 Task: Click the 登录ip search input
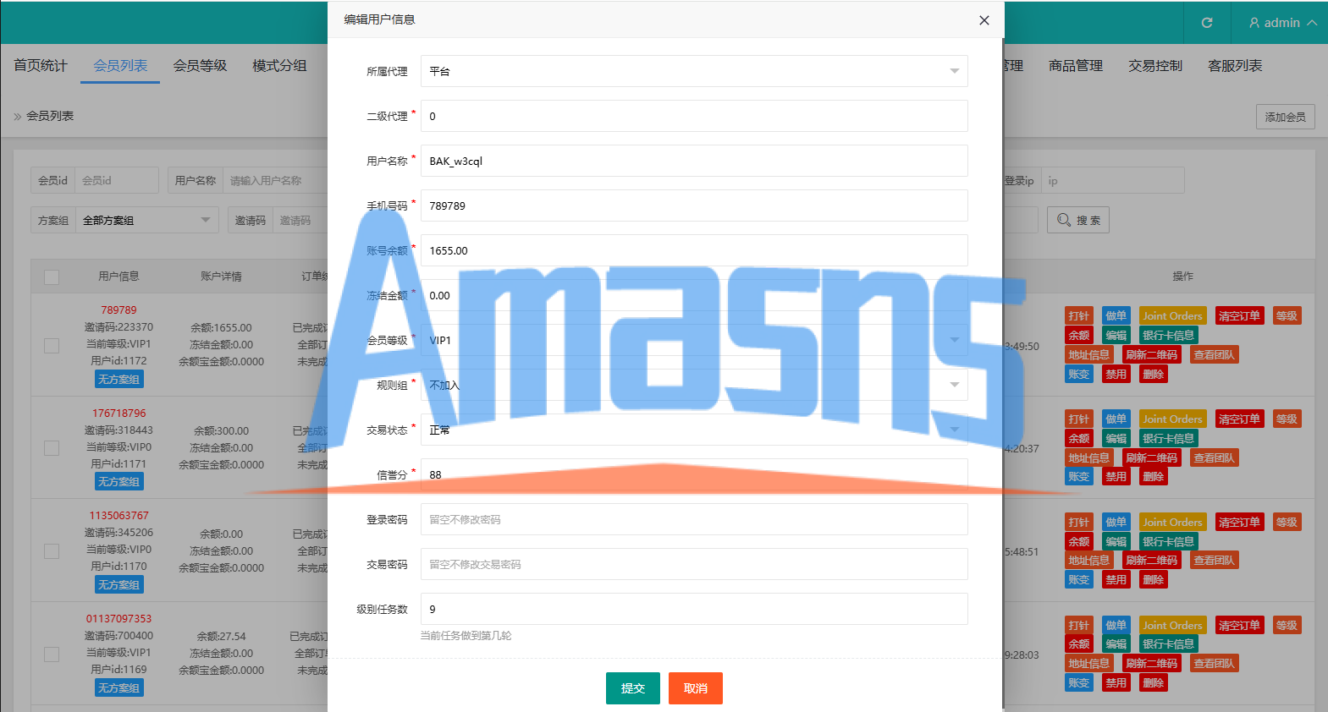click(1112, 180)
